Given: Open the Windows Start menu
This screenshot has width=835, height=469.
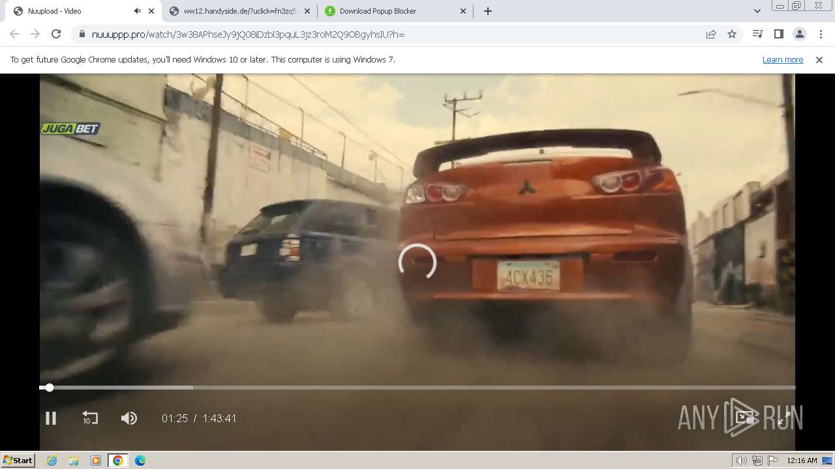Looking at the screenshot, I should click(18, 460).
